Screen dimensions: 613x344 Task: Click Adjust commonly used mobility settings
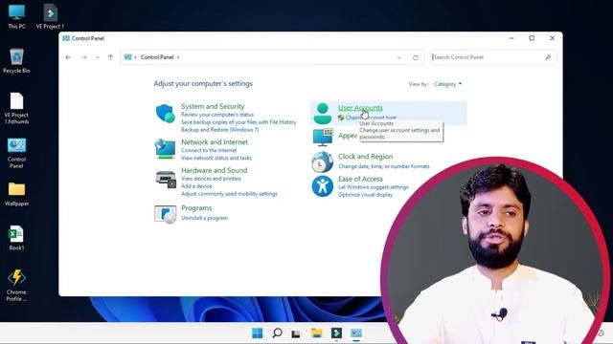click(229, 194)
